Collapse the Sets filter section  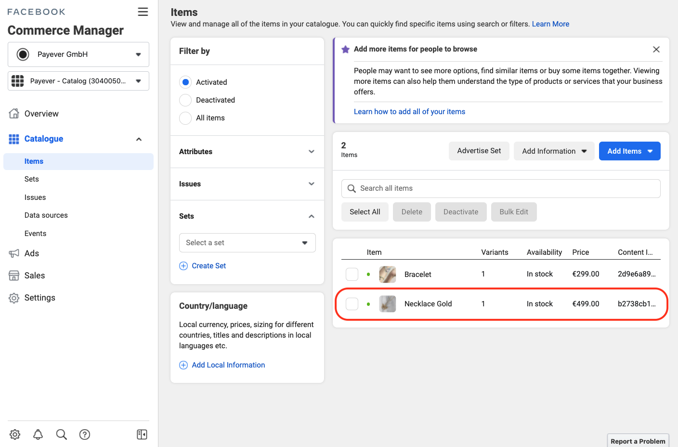click(x=247, y=216)
